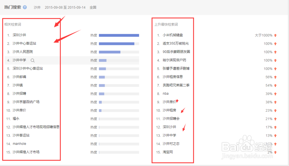The width and height of the screenshot is (289, 166).
Task: Open related term 深圳沙井 in the left list
Action: tap(19, 35)
